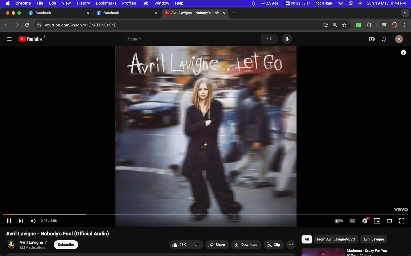Open macOS Control Center

click(351, 3)
